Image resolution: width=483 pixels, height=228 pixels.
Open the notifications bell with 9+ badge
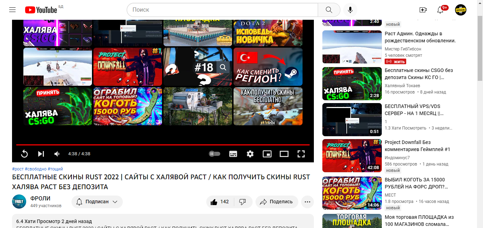[441, 10]
